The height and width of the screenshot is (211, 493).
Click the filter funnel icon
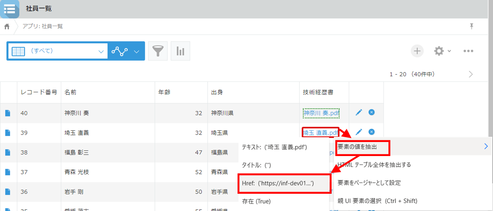click(x=158, y=51)
